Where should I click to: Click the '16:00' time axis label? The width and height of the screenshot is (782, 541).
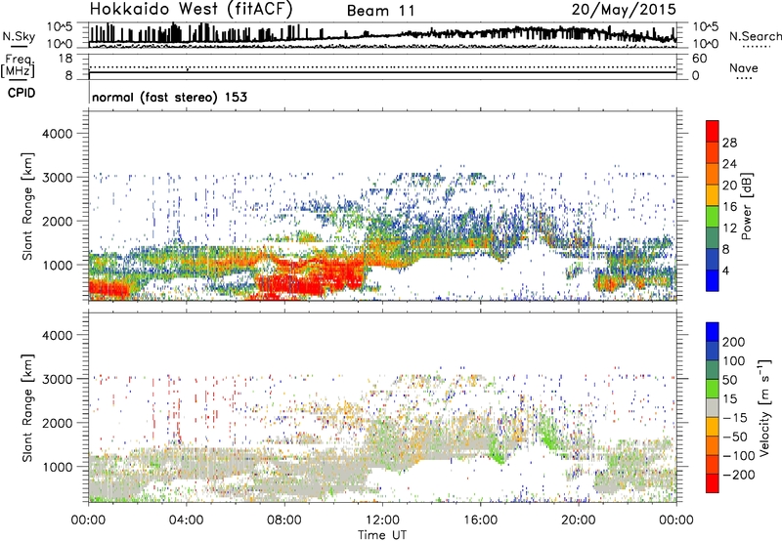coord(480,520)
